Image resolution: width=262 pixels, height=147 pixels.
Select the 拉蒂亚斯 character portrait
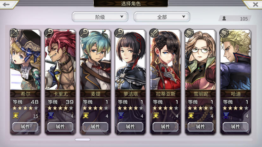[165, 60]
